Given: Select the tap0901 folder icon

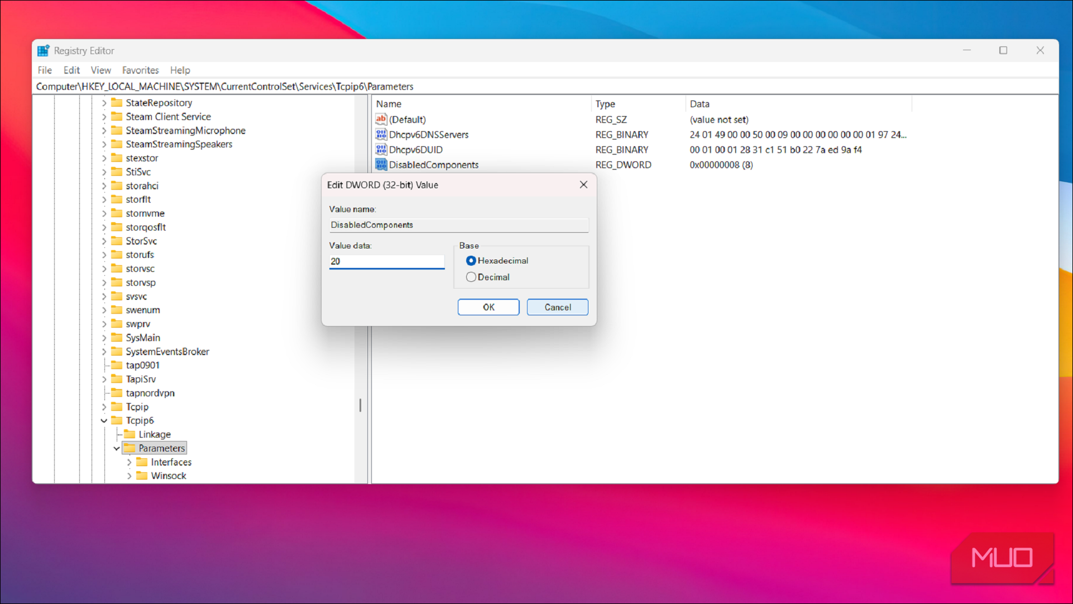Looking at the screenshot, I should pyautogui.click(x=117, y=365).
